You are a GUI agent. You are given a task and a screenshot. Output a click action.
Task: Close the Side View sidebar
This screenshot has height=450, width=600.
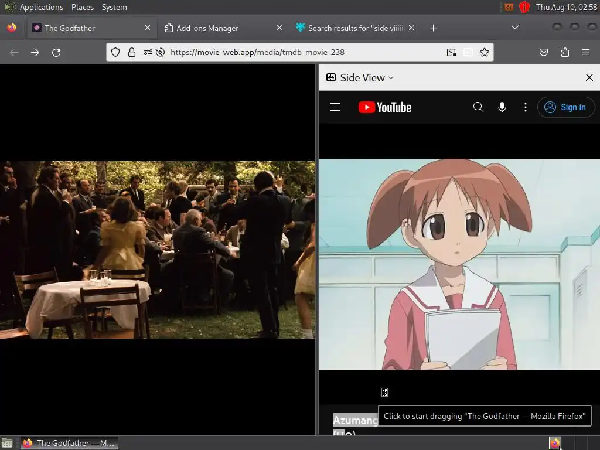[x=589, y=78]
